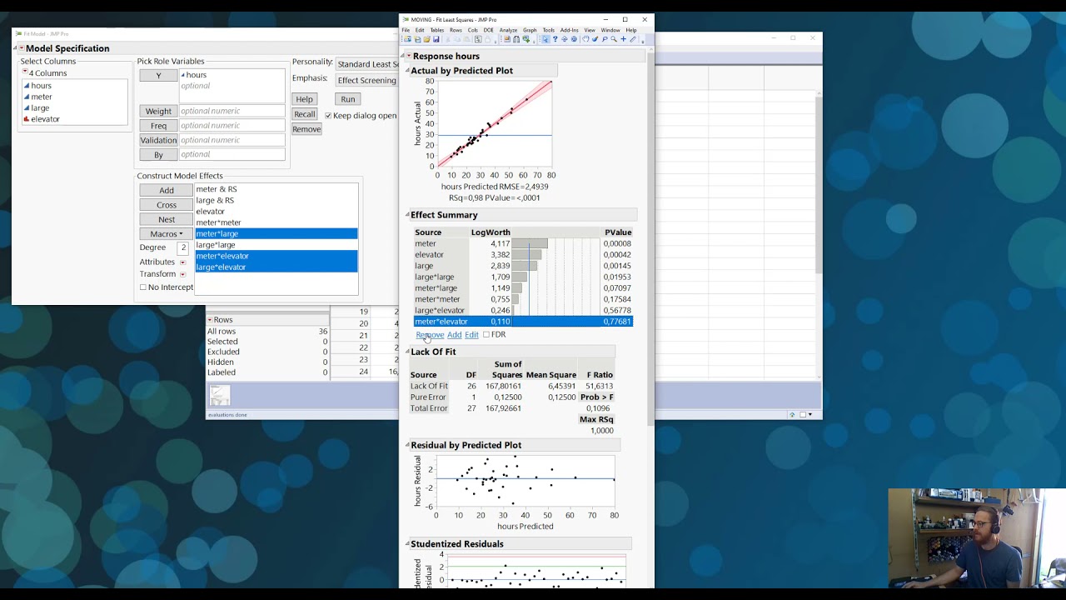Open the Tables menu
Image resolution: width=1066 pixels, height=600 pixels.
click(x=436, y=30)
